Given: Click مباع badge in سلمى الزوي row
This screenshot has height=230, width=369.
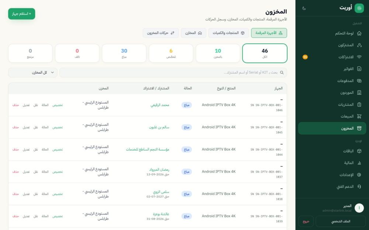Looking at the screenshot, I should coord(187,194).
